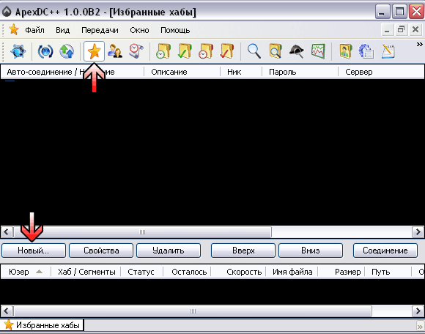Image resolution: width=425 pixels, height=334 pixels.
Task: Sort transfers by Путь column header
Action: 388,272
